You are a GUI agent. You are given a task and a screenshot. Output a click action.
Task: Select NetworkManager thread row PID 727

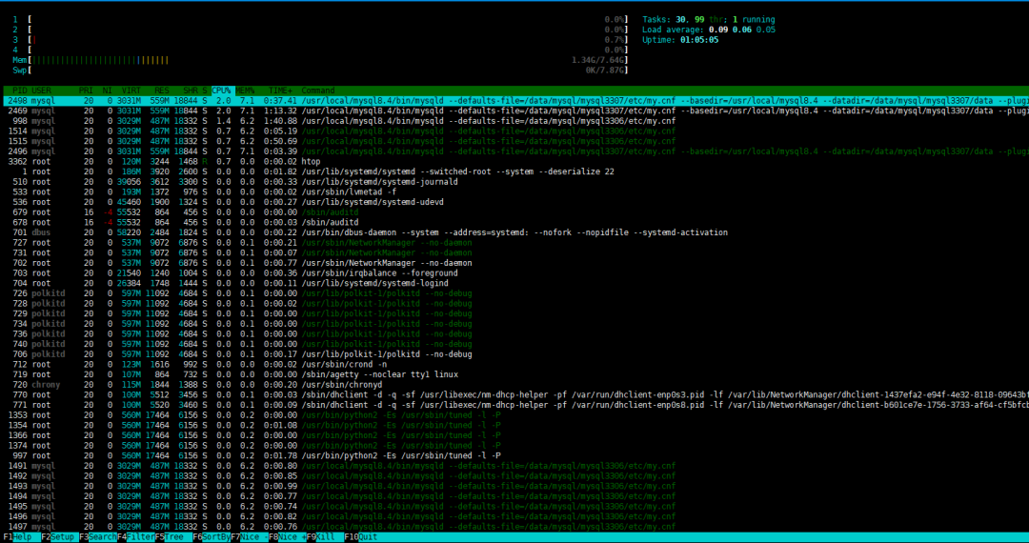(514, 243)
